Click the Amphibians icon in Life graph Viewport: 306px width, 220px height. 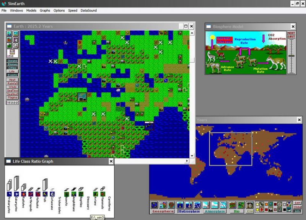point(74,194)
